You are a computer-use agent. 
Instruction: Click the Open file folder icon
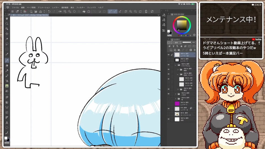point(36,12)
